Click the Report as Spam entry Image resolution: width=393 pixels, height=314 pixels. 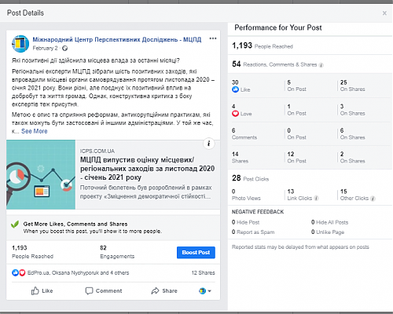tap(253, 232)
